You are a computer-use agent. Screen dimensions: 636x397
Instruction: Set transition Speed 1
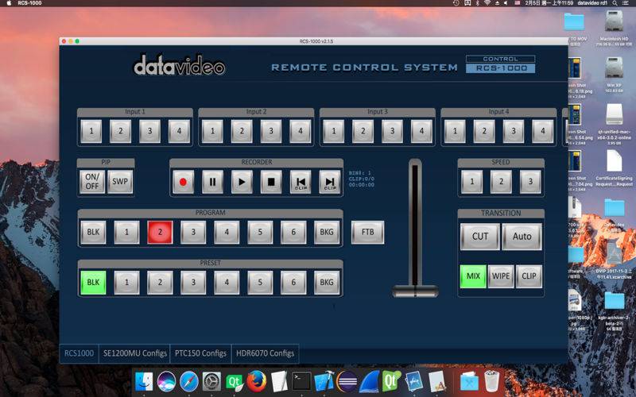tap(471, 182)
